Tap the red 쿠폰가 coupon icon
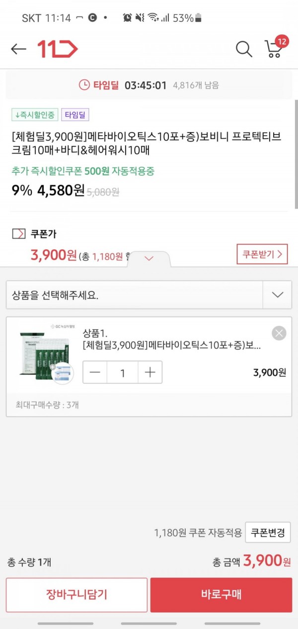The image size is (298, 629). (x=18, y=234)
